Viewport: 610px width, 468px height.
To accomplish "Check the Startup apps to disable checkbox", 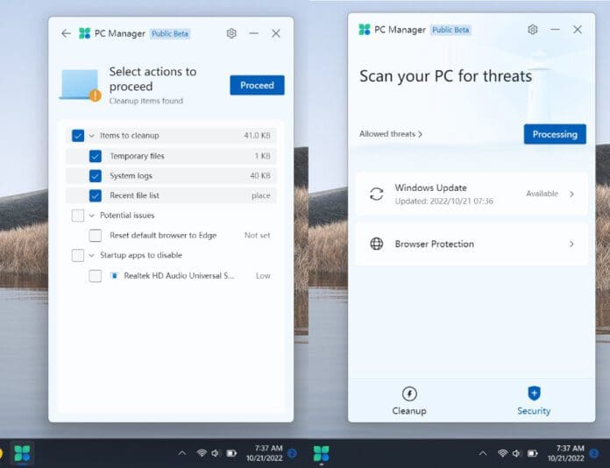I will [78, 255].
